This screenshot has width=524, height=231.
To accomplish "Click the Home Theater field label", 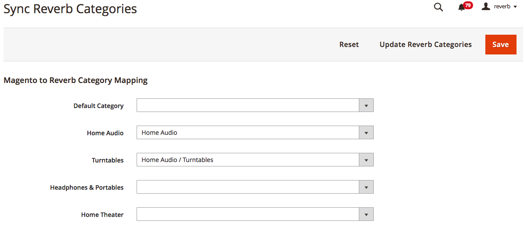I will click(102, 215).
